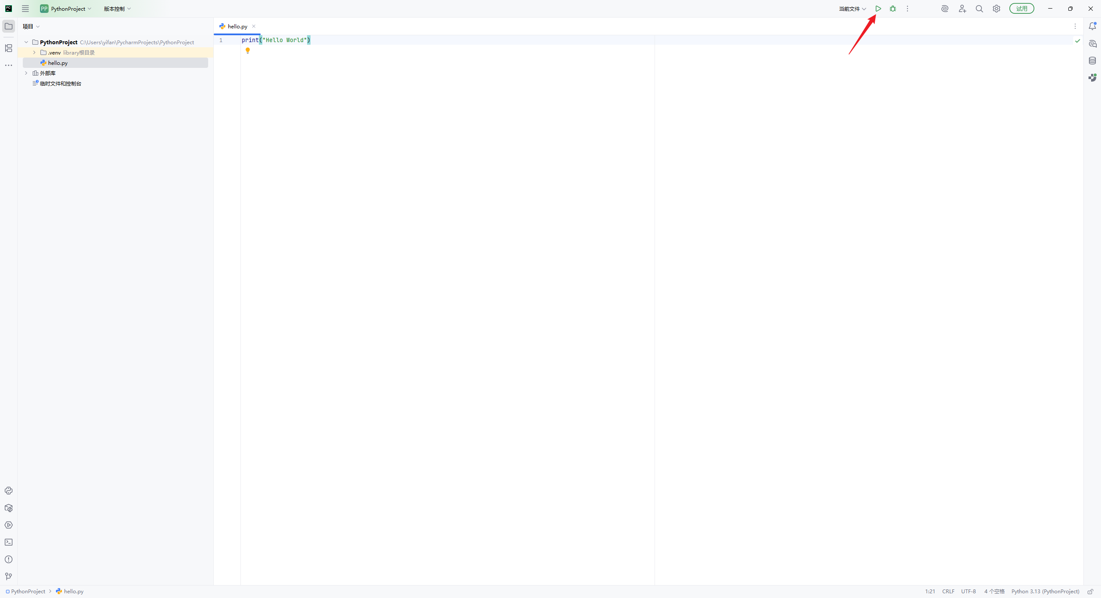
Task: Open the 当前文件 run configuration dropdown
Action: (x=852, y=9)
